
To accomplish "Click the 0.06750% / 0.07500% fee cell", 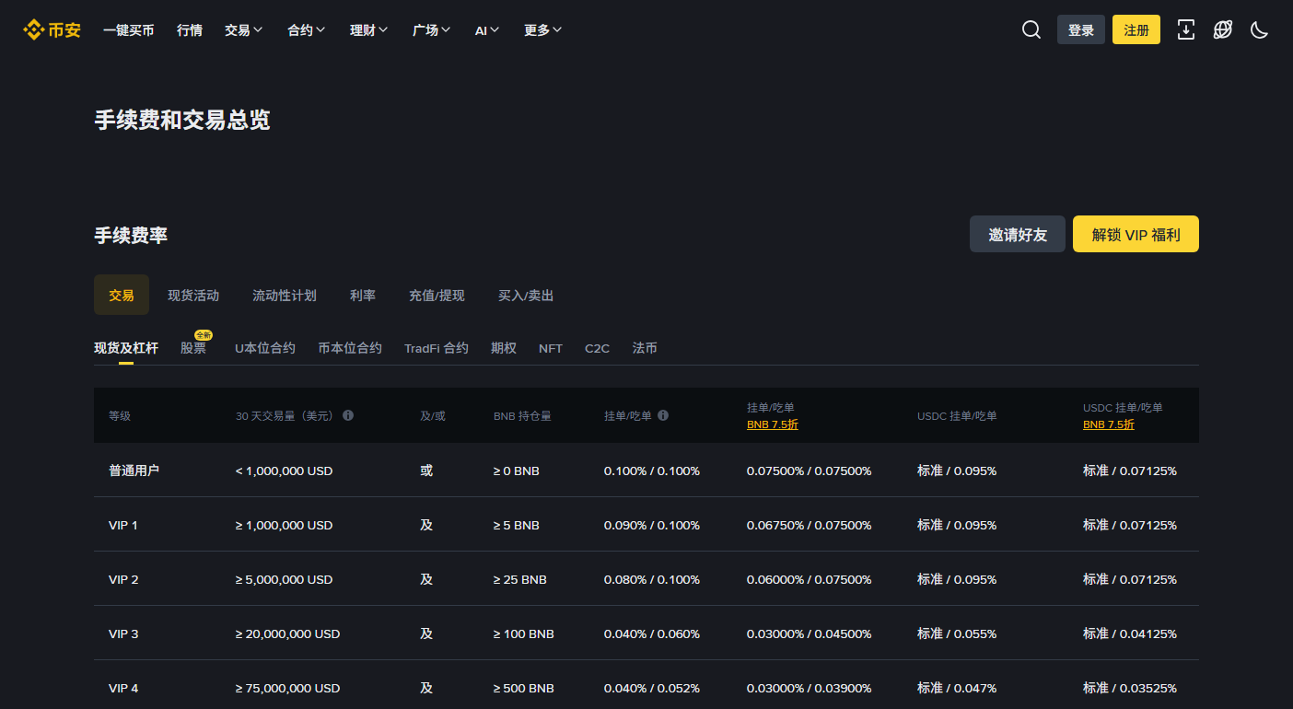I will pyautogui.click(x=810, y=525).
